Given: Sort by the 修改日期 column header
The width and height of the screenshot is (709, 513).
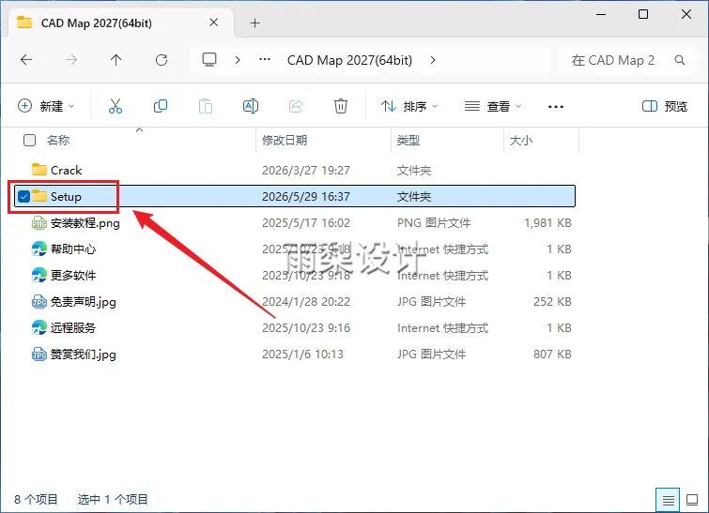Looking at the screenshot, I should [285, 141].
